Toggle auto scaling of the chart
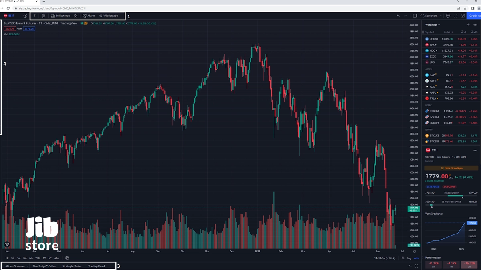 point(416,258)
